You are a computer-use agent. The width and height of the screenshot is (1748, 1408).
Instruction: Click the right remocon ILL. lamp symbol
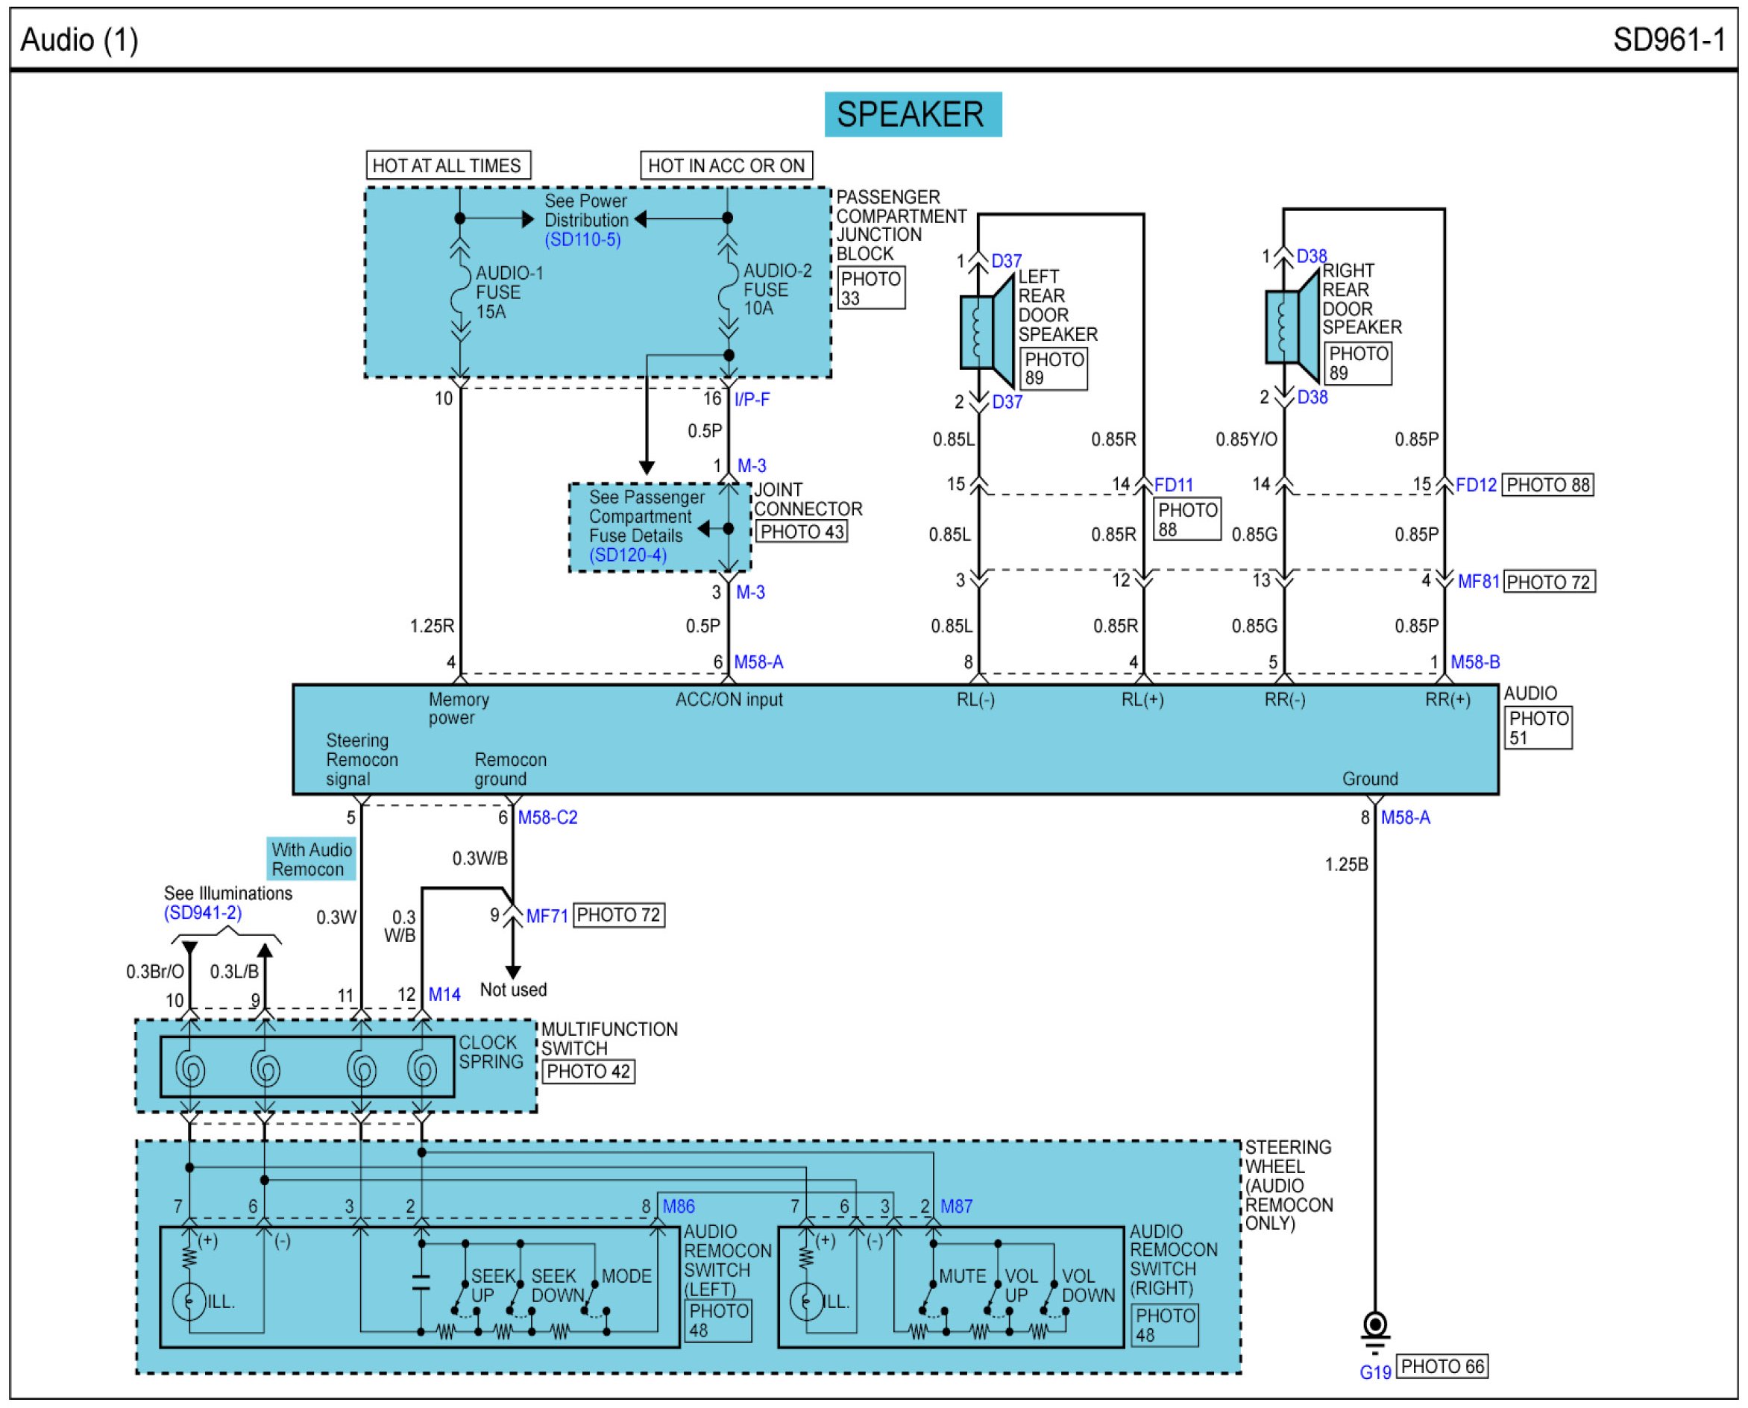coord(806,1302)
